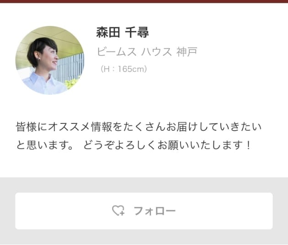The width and height of the screenshot is (288, 245).
Task: Select the staff name 森田 千尋
Action: [x=123, y=32]
